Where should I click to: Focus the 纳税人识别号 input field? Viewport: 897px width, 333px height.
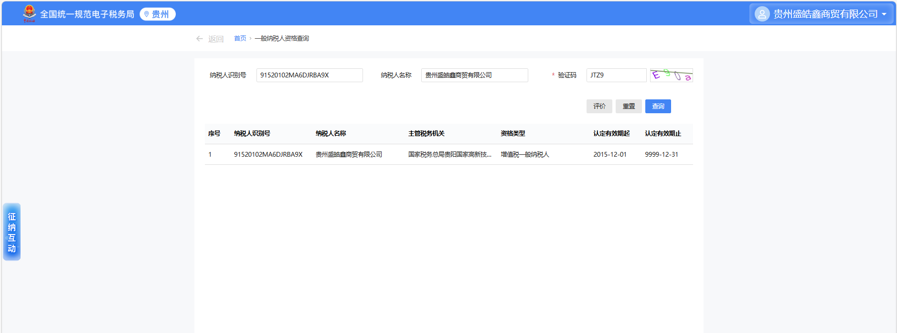click(x=310, y=75)
